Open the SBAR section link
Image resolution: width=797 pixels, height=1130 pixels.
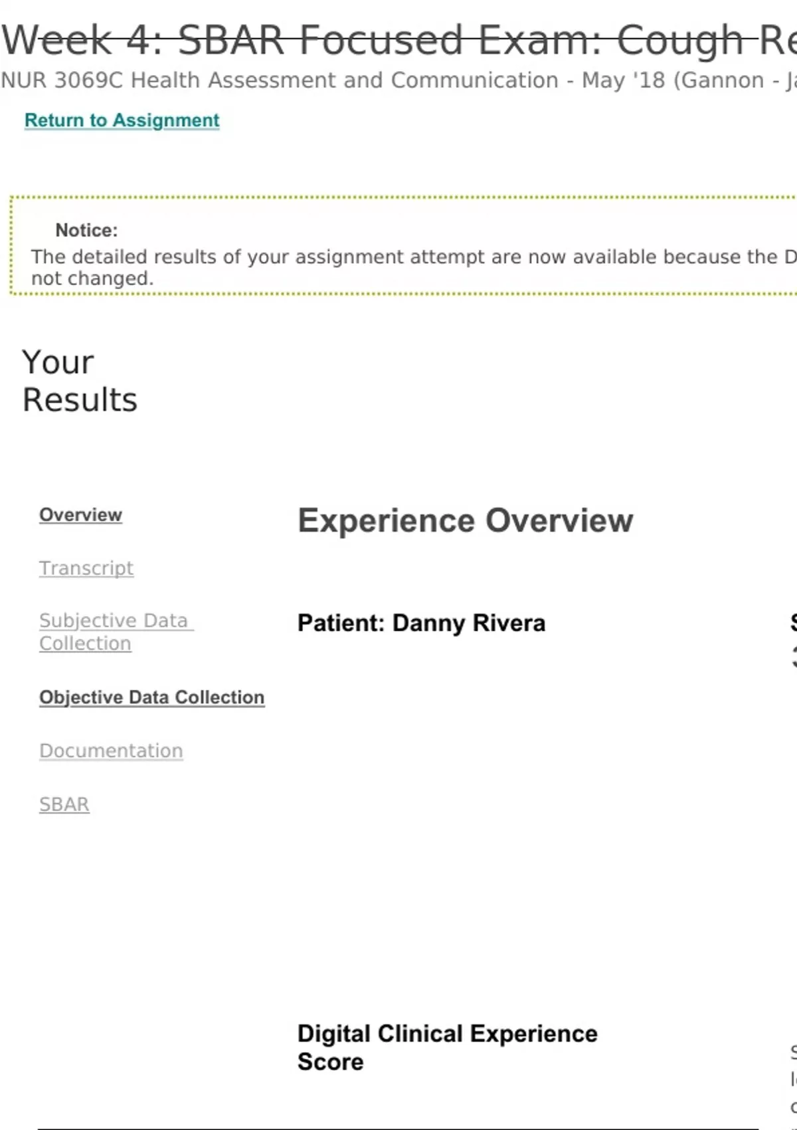pos(64,804)
